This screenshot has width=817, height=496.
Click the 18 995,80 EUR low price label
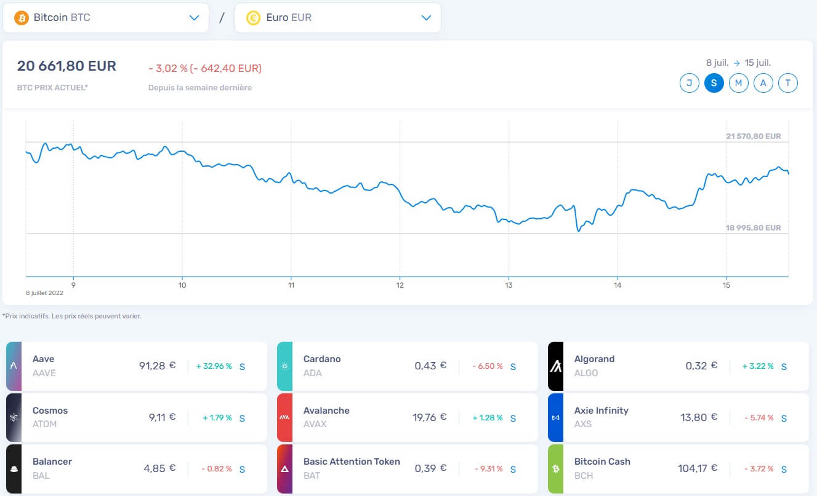[x=754, y=227]
